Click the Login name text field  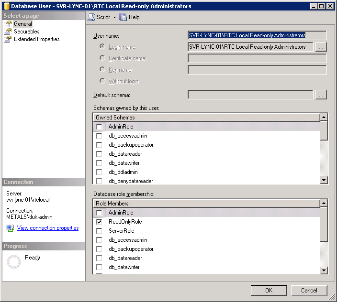(250, 47)
